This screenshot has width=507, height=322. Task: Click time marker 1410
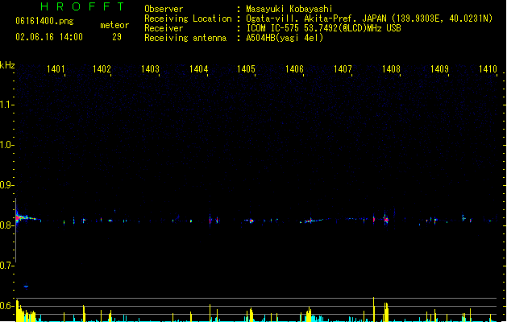pos(488,69)
